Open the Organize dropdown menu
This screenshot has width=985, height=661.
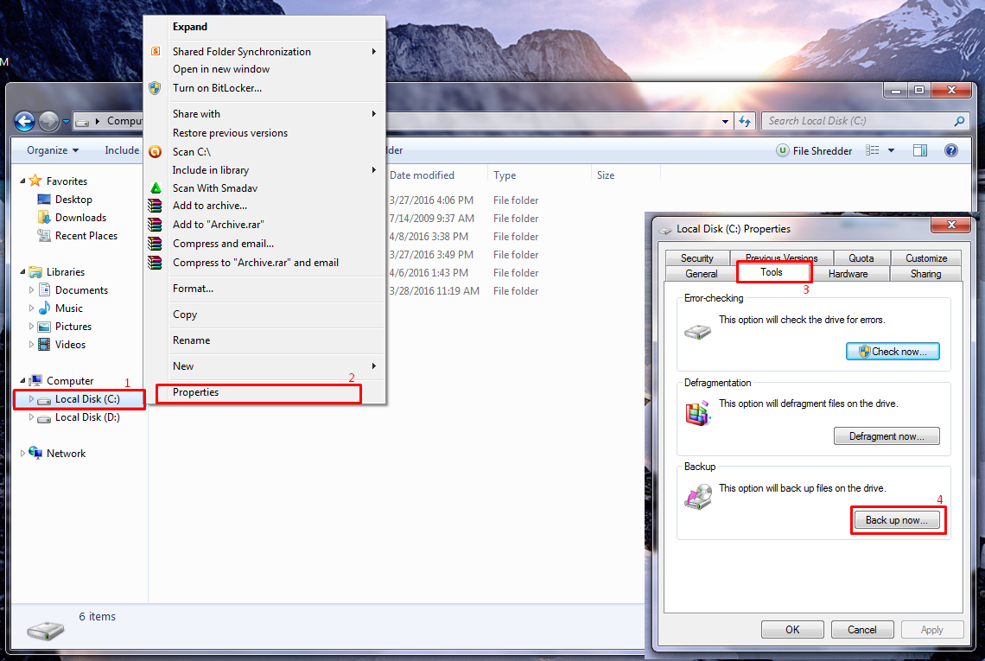53,150
